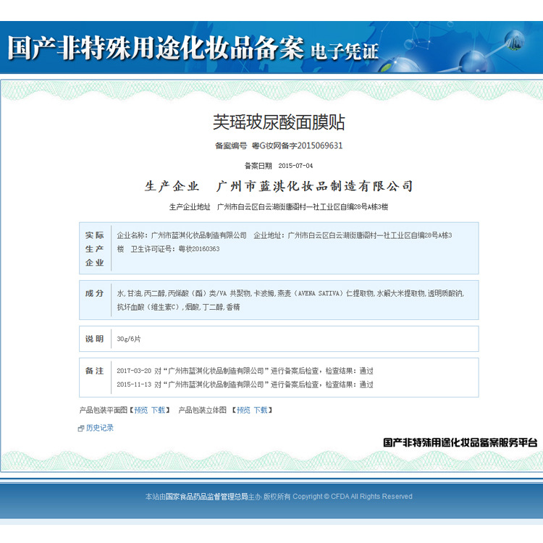Click the product title 芙瑶玻尿酸面膜贴

coord(279,121)
